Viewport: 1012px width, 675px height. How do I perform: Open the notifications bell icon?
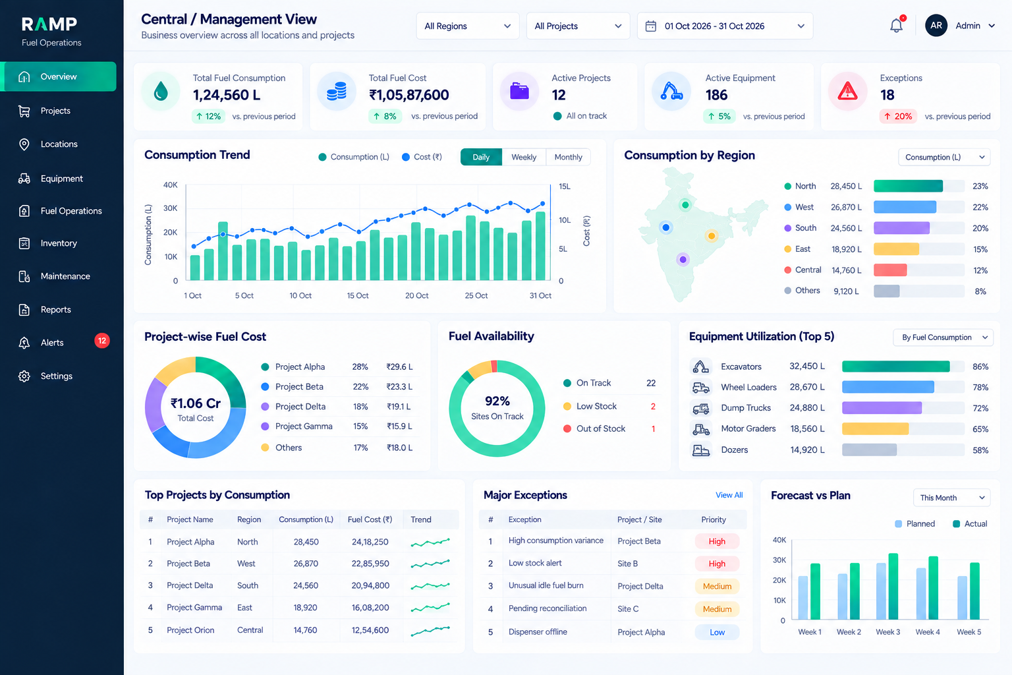[x=896, y=26]
